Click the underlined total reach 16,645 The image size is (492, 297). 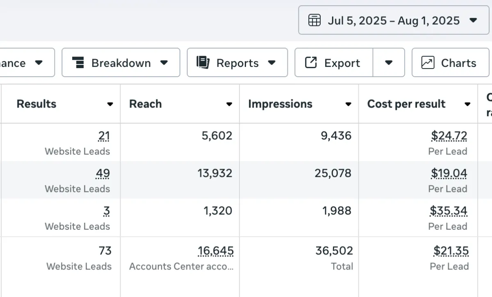[x=216, y=251]
